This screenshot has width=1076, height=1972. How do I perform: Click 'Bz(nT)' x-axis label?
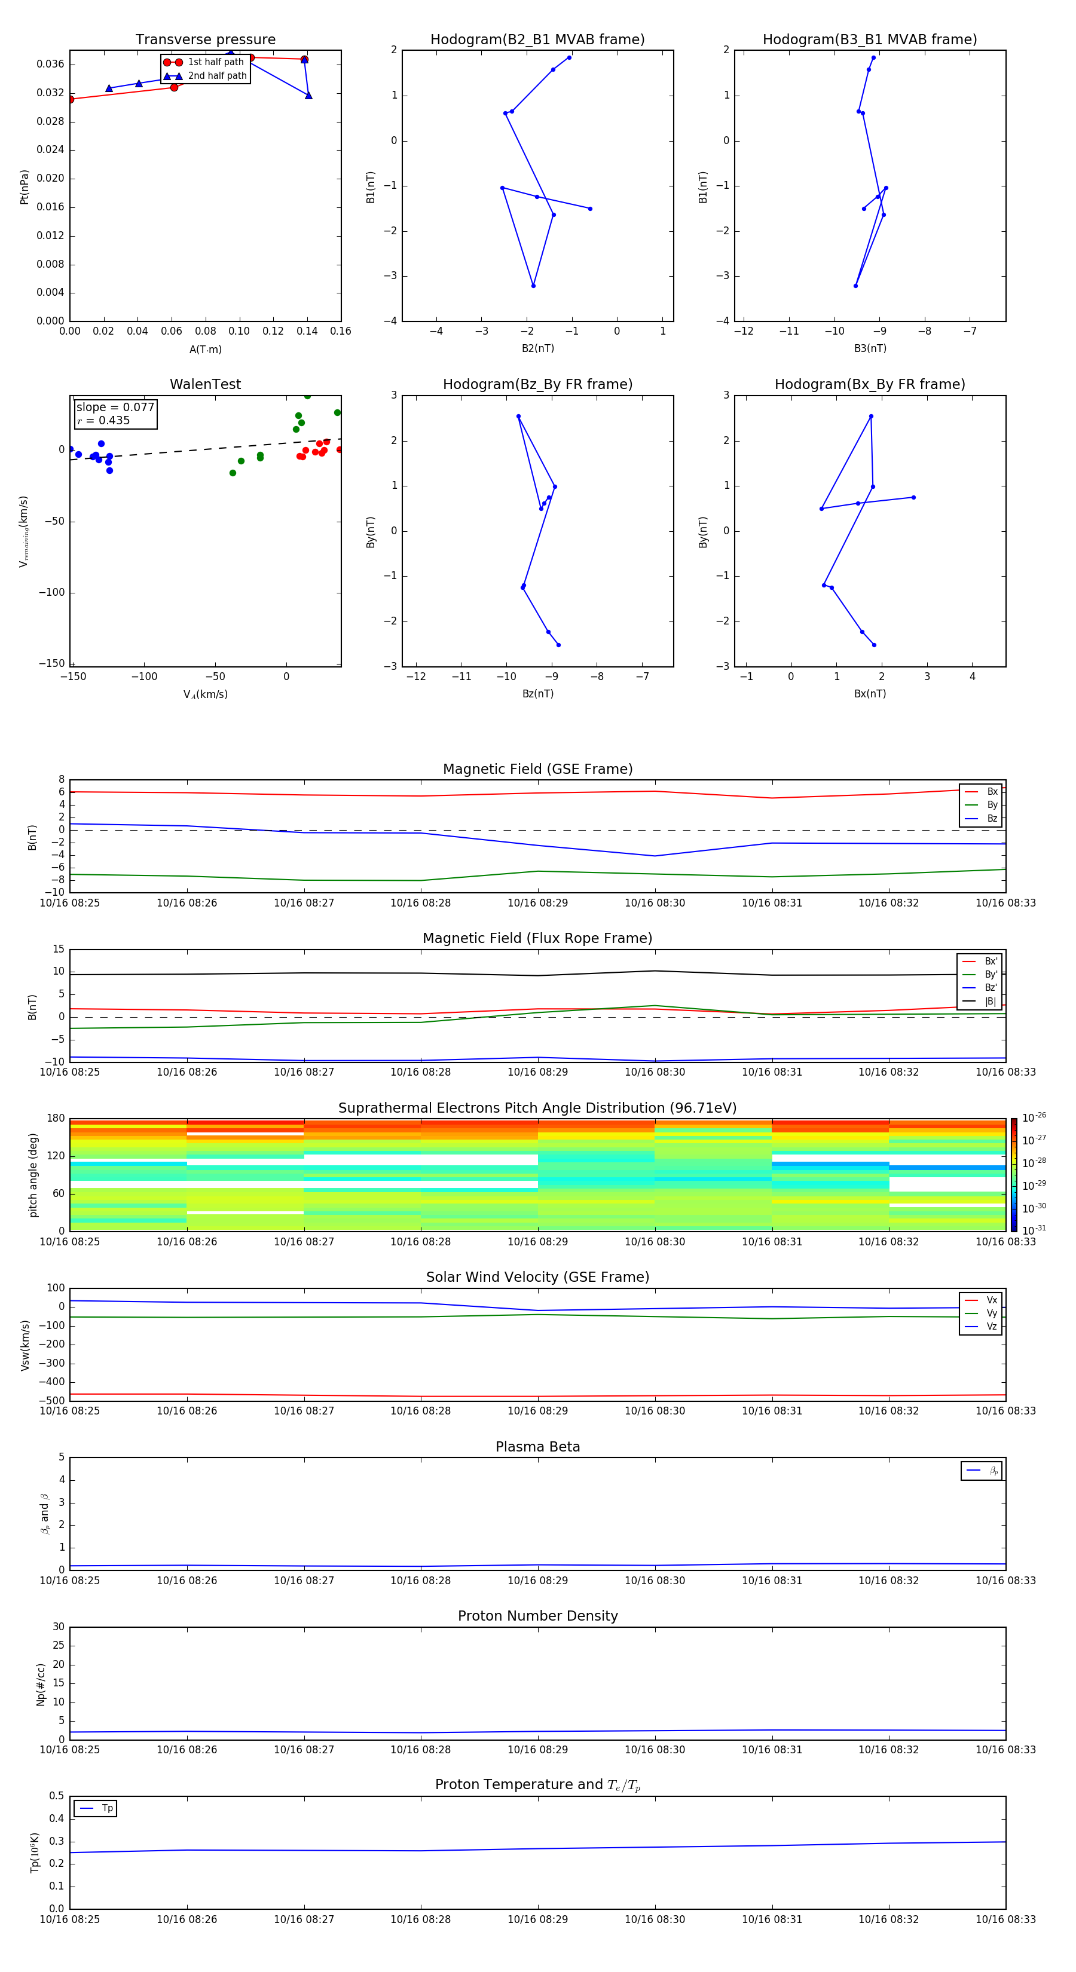tap(537, 694)
